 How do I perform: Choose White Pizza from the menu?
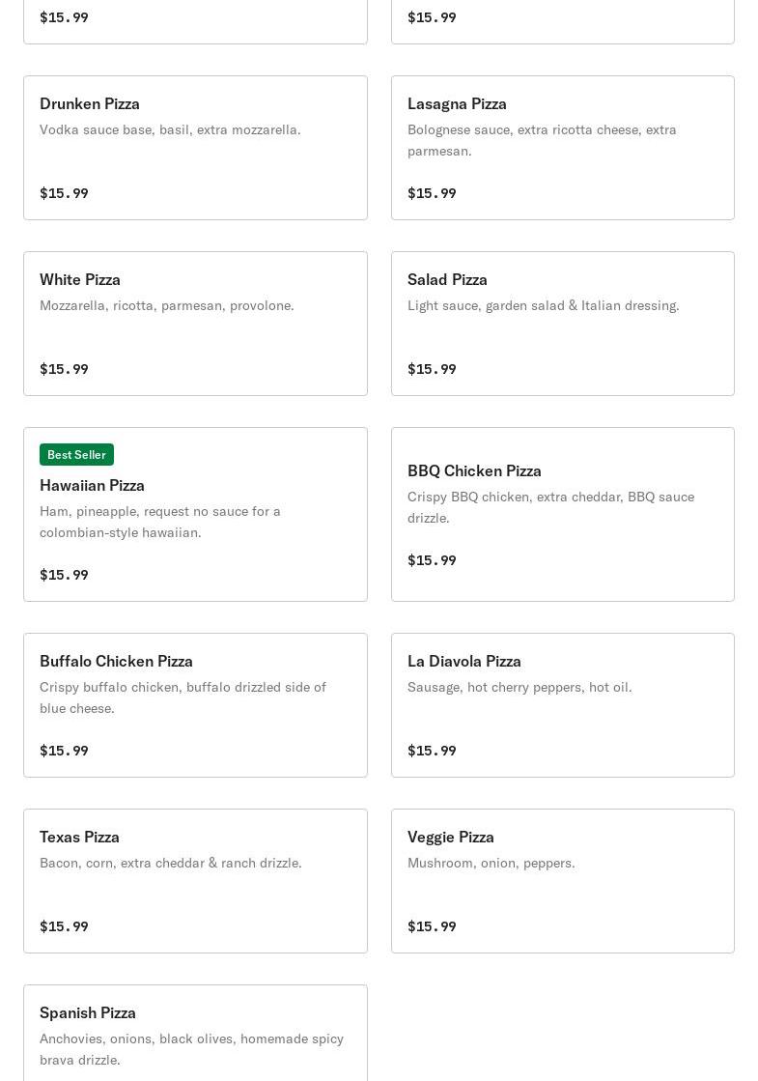pos(80,279)
